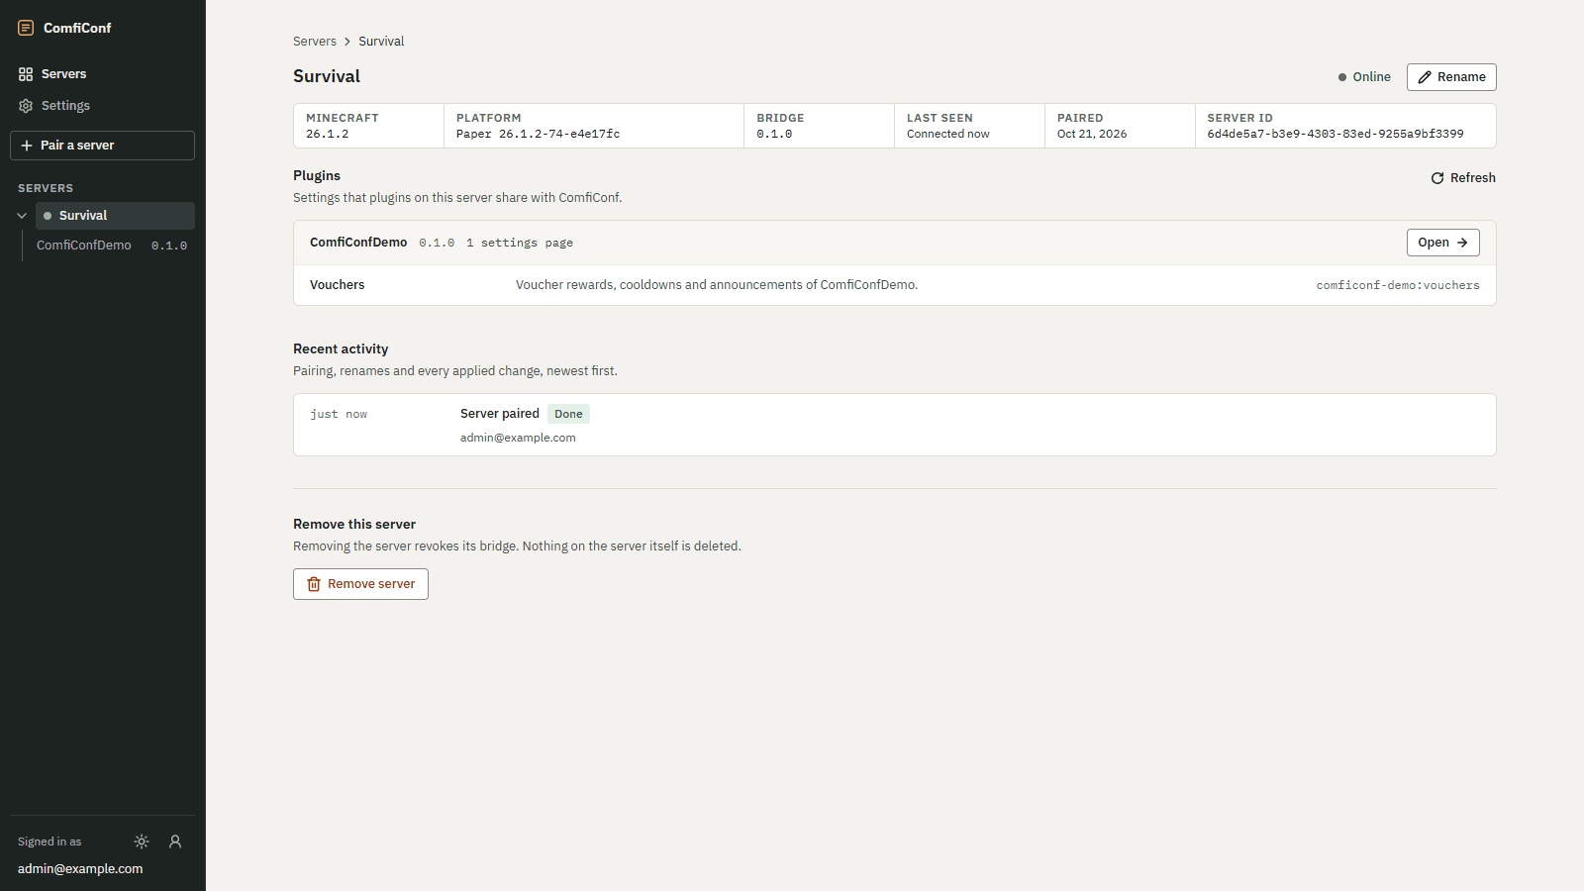Image resolution: width=1584 pixels, height=891 pixels.
Task: Click the Oct 21, 2026 paired date
Action: 1092,134
